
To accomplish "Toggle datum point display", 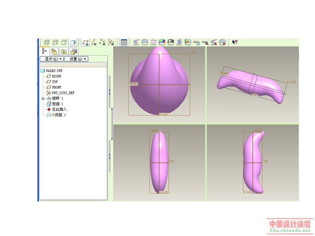I will pyautogui.click(x=102, y=42).
